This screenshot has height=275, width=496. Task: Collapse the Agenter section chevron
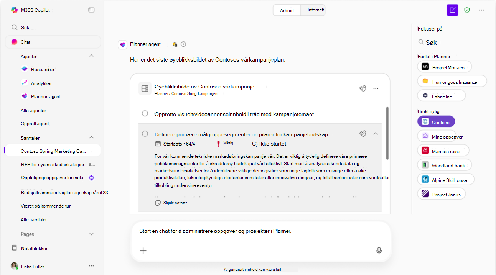click(91, 56)
